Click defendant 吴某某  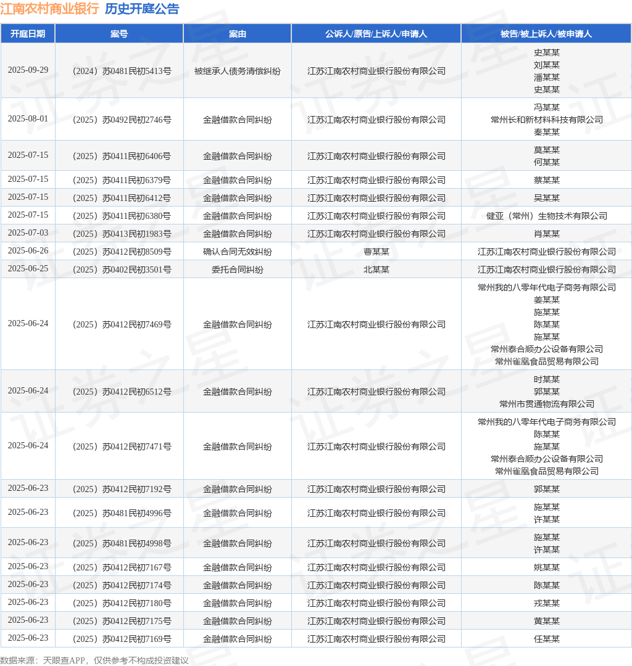[x=547, y=198]
